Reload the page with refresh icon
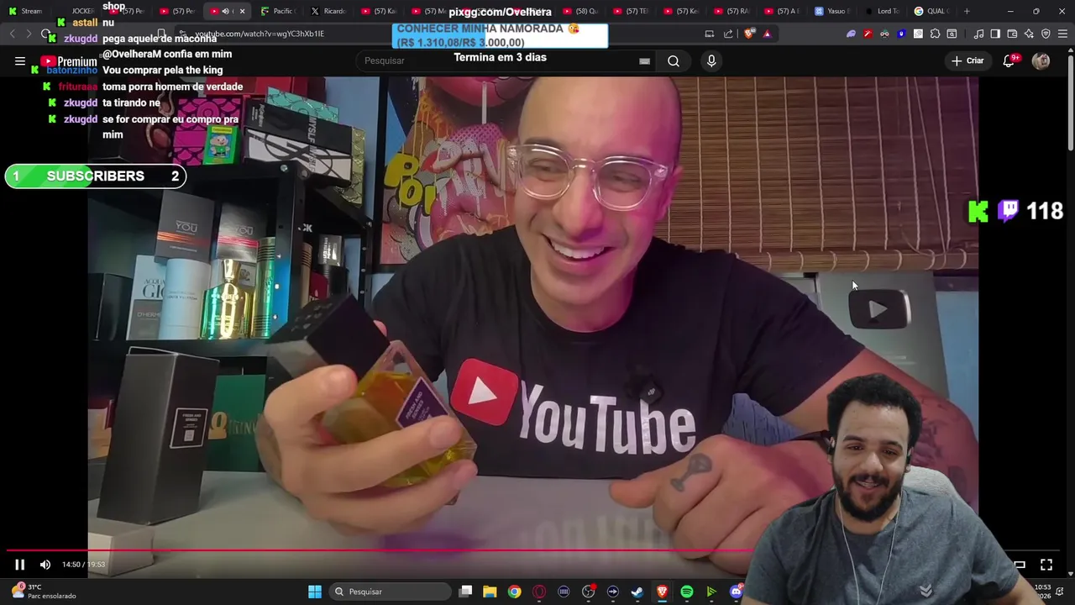The image size is (1075, 605). tap(45, 34)
